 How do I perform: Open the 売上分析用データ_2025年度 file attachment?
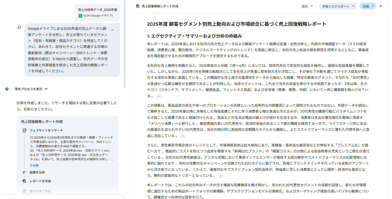click(97, 12)
